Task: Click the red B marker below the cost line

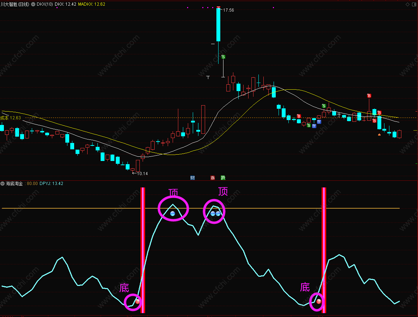Action: (374, 121)
